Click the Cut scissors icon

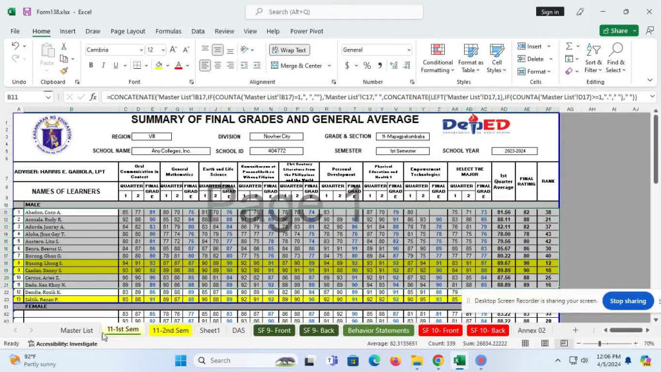coord(63,46)
